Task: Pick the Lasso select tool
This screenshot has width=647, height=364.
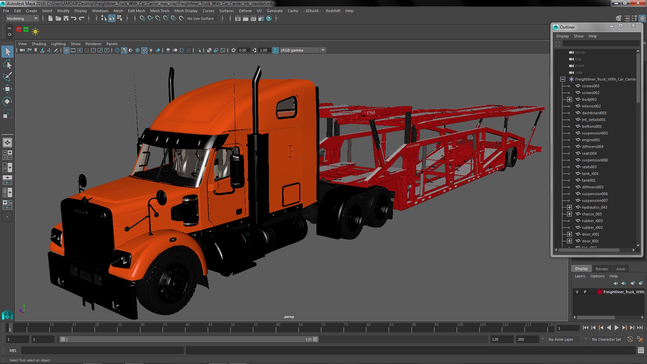Action: (7, 64)
